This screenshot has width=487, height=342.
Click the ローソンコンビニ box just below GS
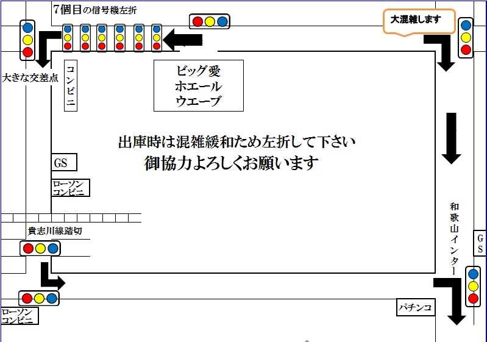(x=71, y=188)
